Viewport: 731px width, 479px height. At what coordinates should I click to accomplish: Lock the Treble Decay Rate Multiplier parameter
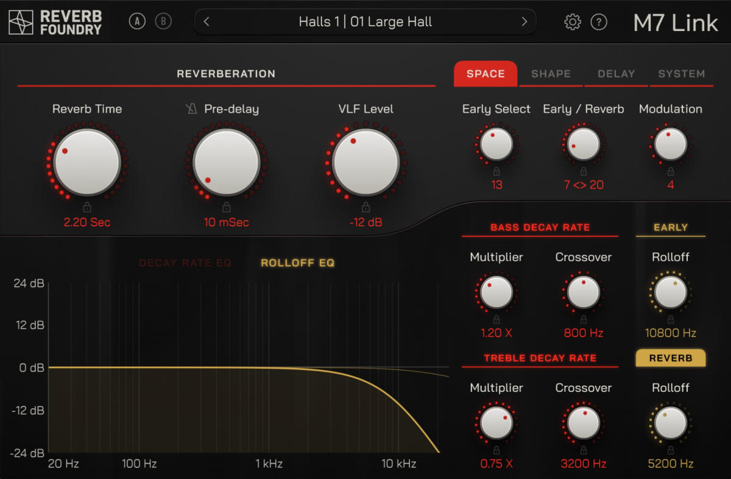(496, 450)
